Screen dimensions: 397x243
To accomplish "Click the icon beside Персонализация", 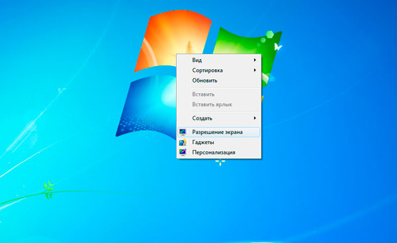I will point(183,153).
